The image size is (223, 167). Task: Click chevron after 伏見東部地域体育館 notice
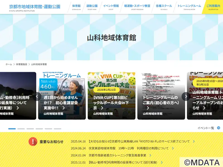pyautogui.click(x=173, y=148)
